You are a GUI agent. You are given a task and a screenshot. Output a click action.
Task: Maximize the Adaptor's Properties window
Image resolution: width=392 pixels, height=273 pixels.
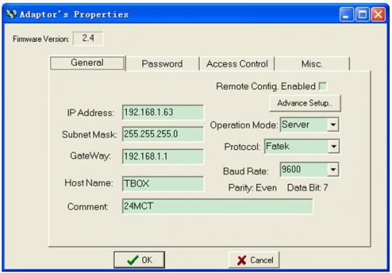(x=362, y=14)
